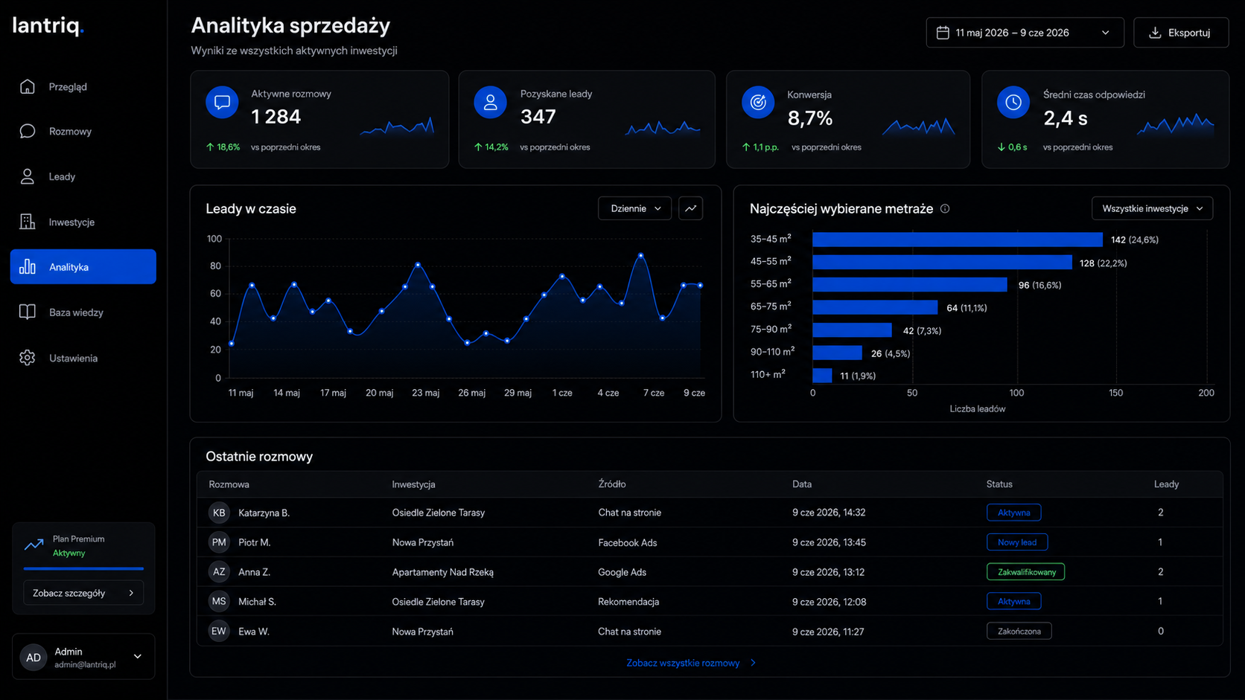This screenshot has width=1245, height=700.
Task: Open the Dziennie interval dropdown
Action: [x=634, y=208]
